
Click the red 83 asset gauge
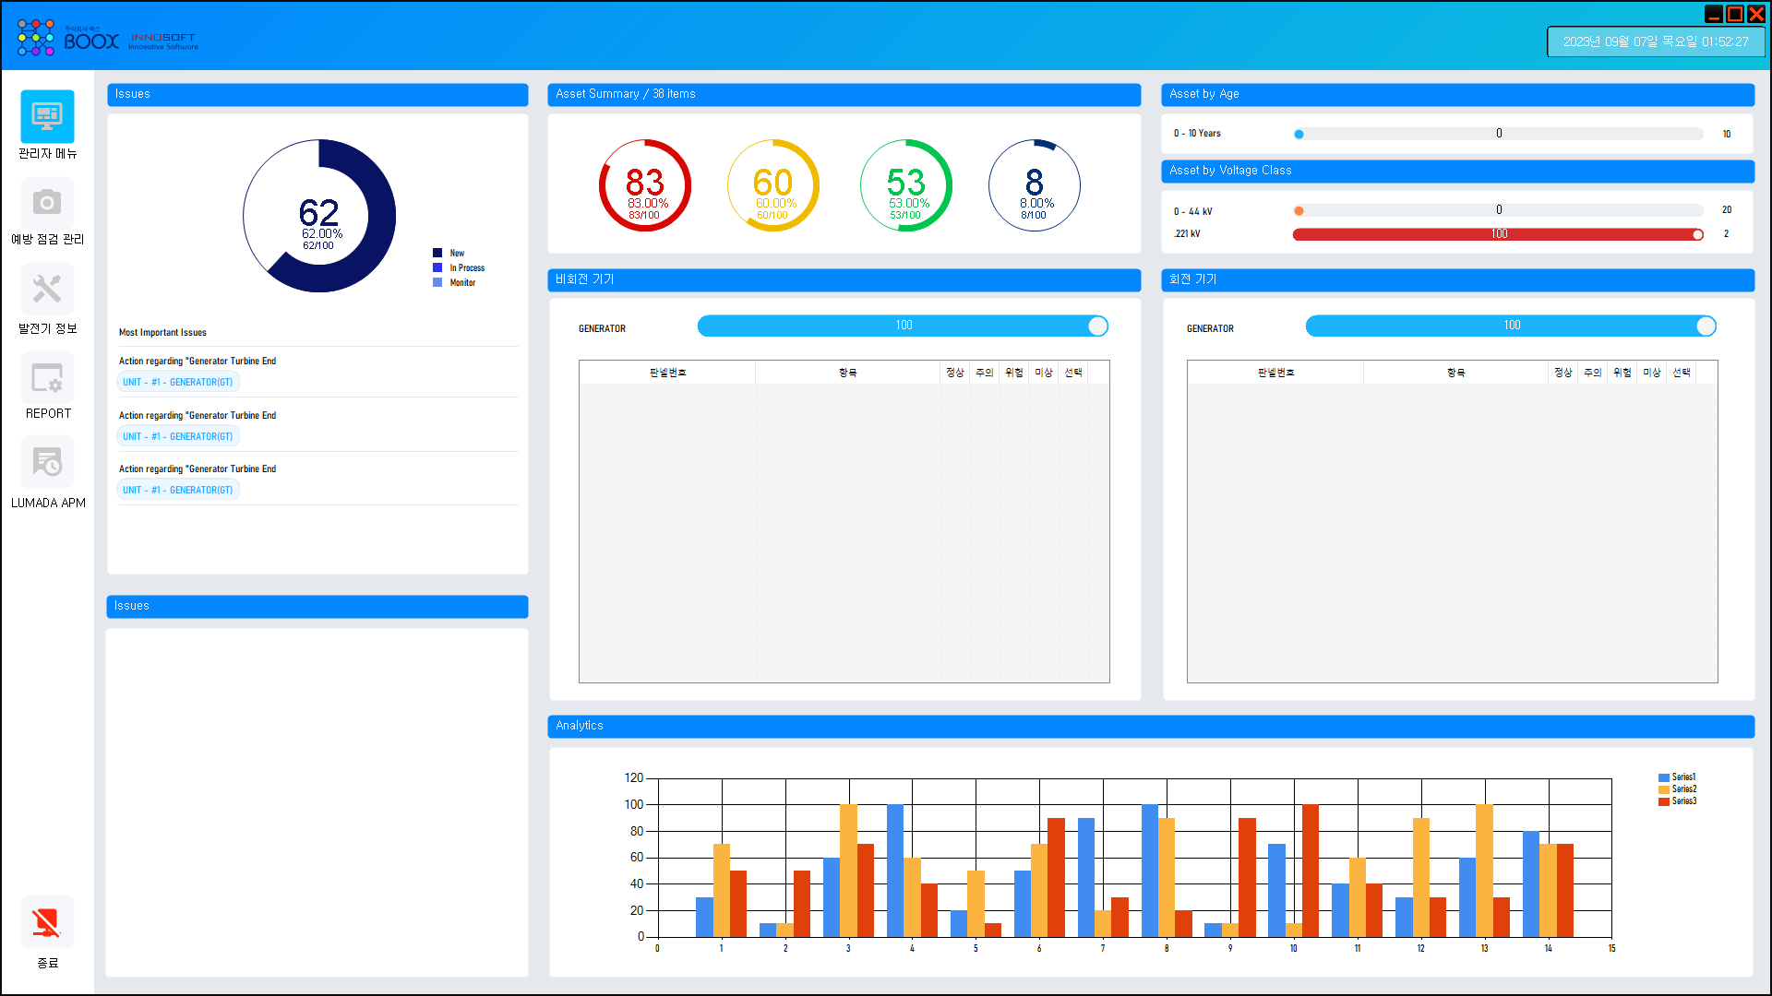[x=645, y=185]
